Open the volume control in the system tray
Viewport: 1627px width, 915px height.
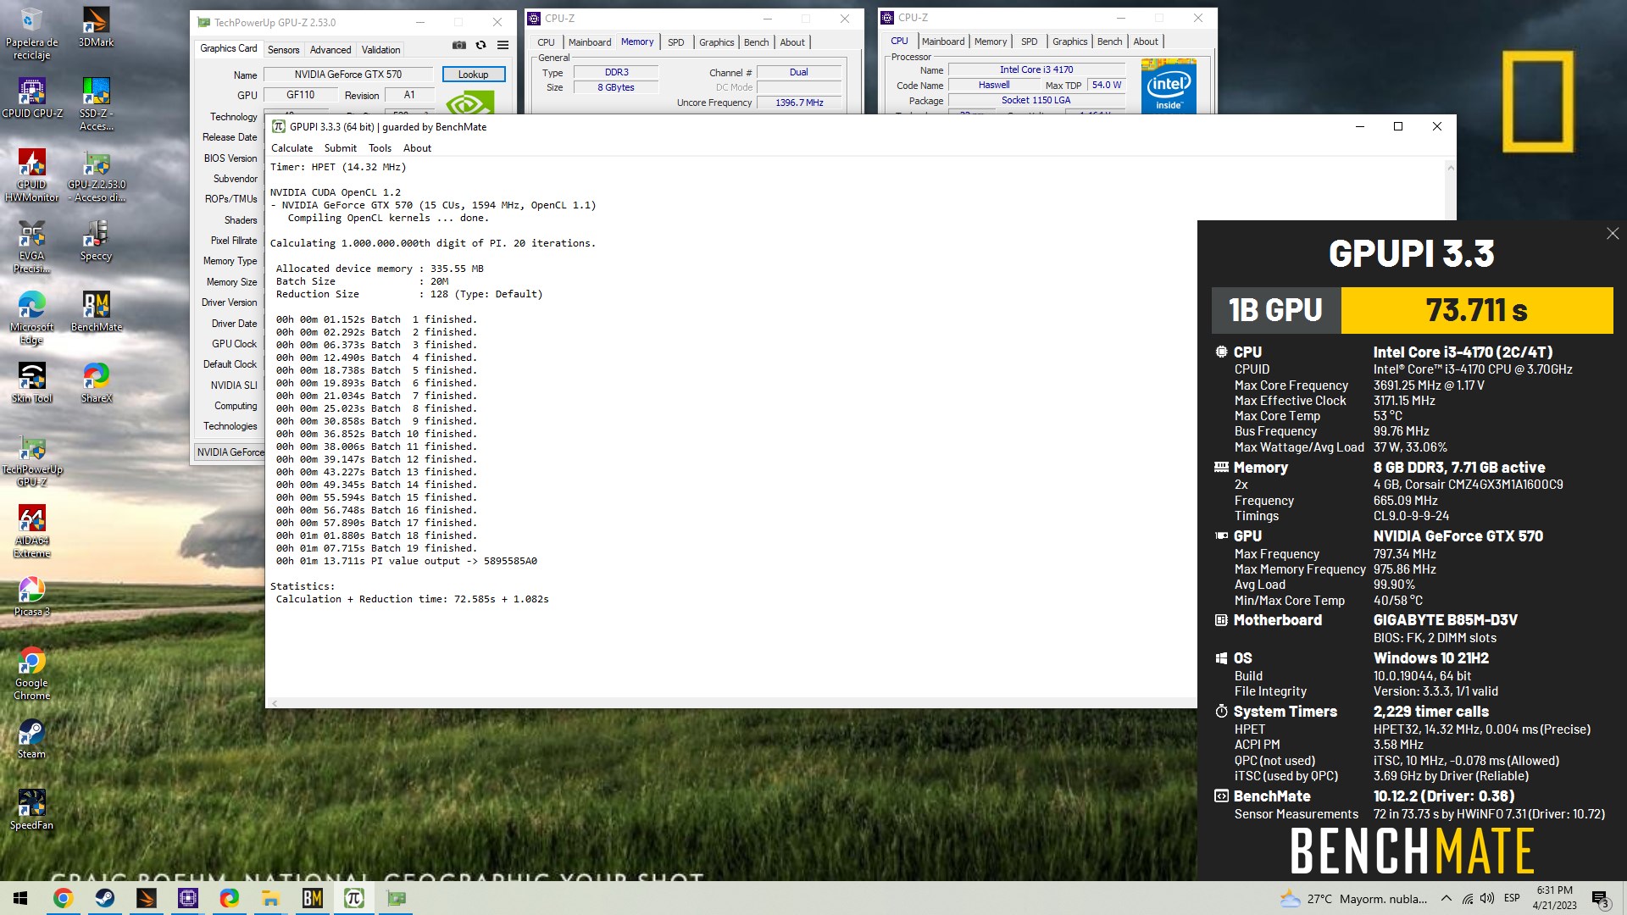(x=1487, y=899)
